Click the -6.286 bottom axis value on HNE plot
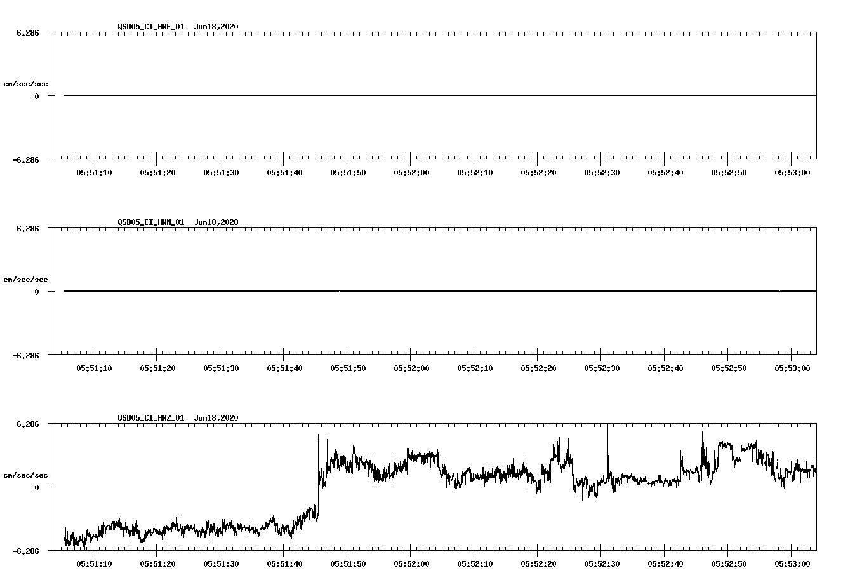Image resolution: width=862 pixels, height=587 pixels. click(x=26, y=160)
